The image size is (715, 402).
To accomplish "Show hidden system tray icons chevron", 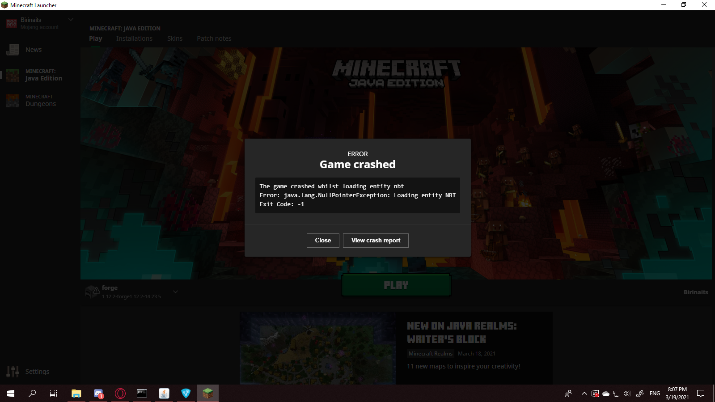I will tap(584, 394).
